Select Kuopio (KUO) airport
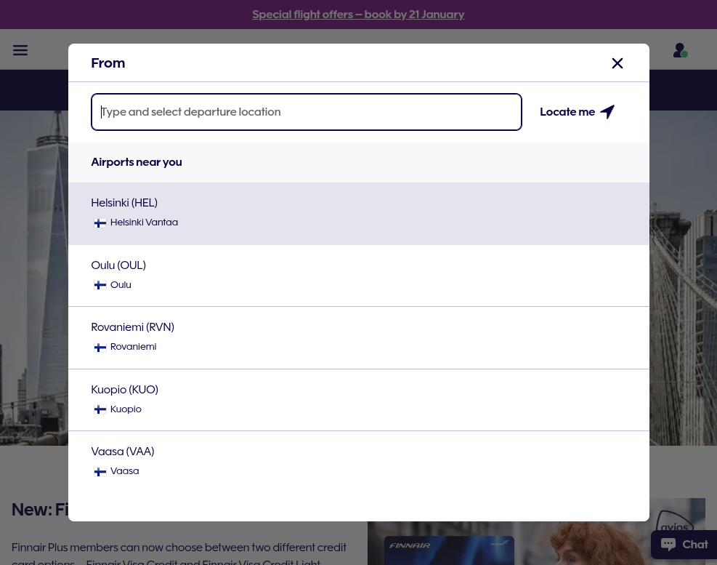 coord(359,400)
